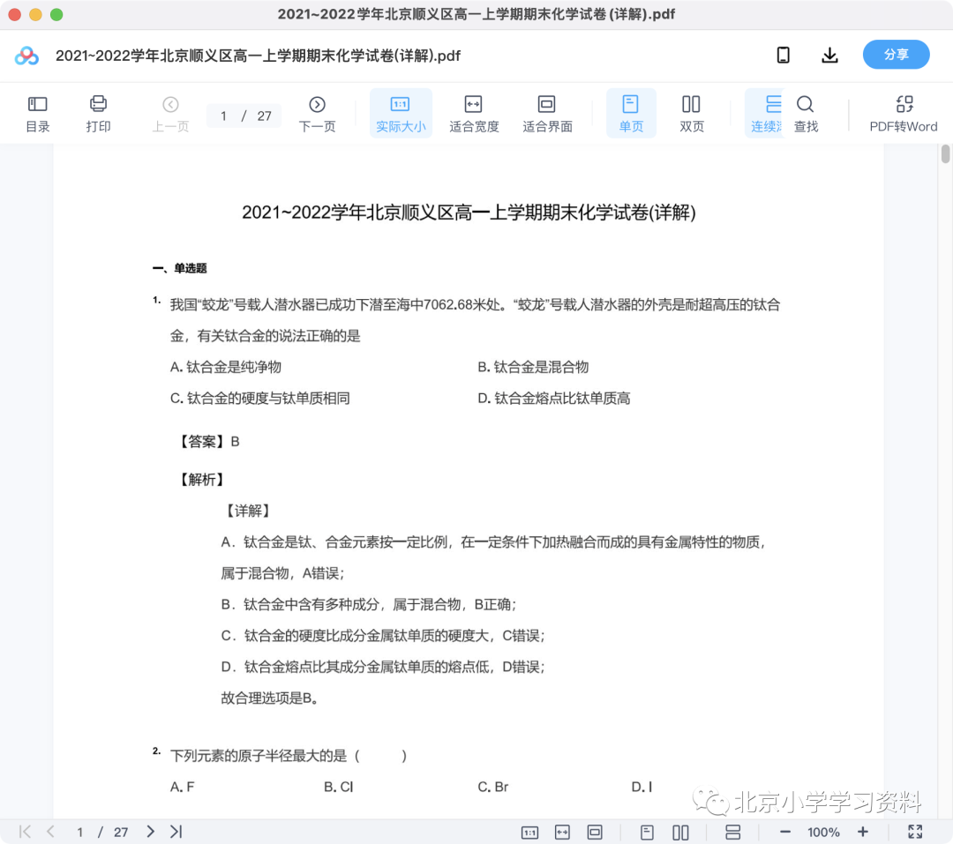Click option A. 钛合金是纯净物
The width and height of the screenshot is (953, 844).
point(226,367)
